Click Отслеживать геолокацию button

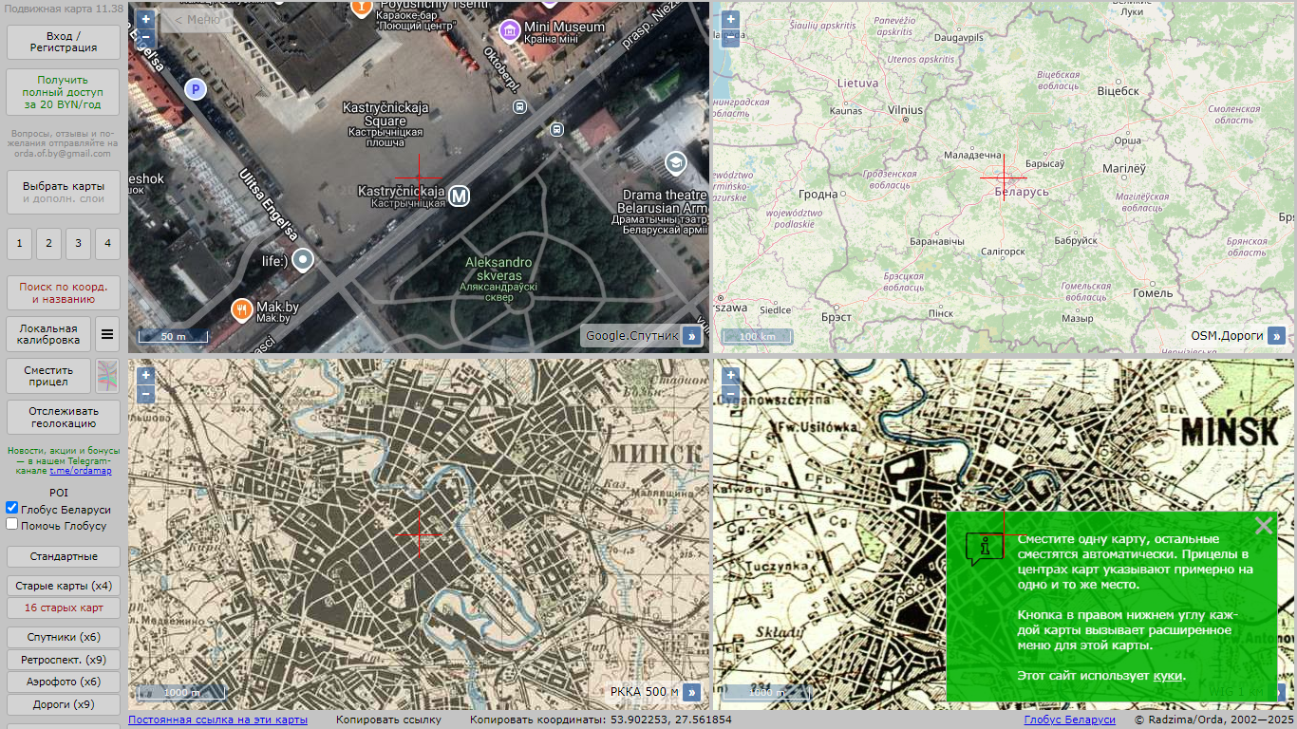(64, 418)
